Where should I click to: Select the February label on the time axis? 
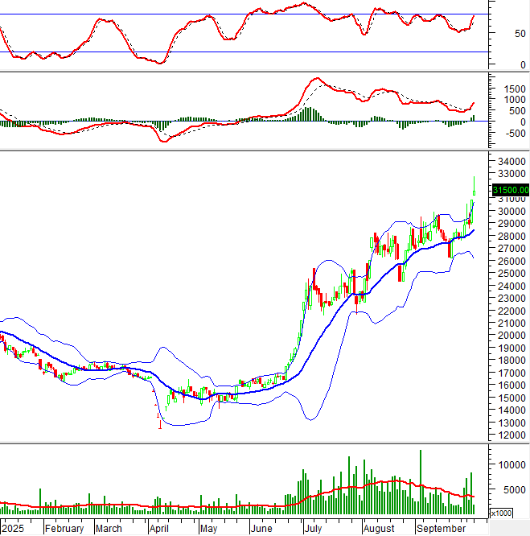[64, 529]
